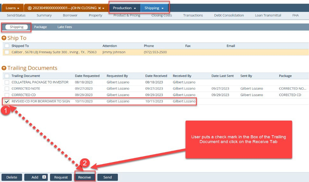309x182 pixels.
Task: Click Jimmy Johnson attention cell
Action: (x=114, y=52)
